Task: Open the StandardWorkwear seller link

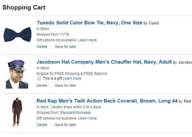Action: coord(76,113)
